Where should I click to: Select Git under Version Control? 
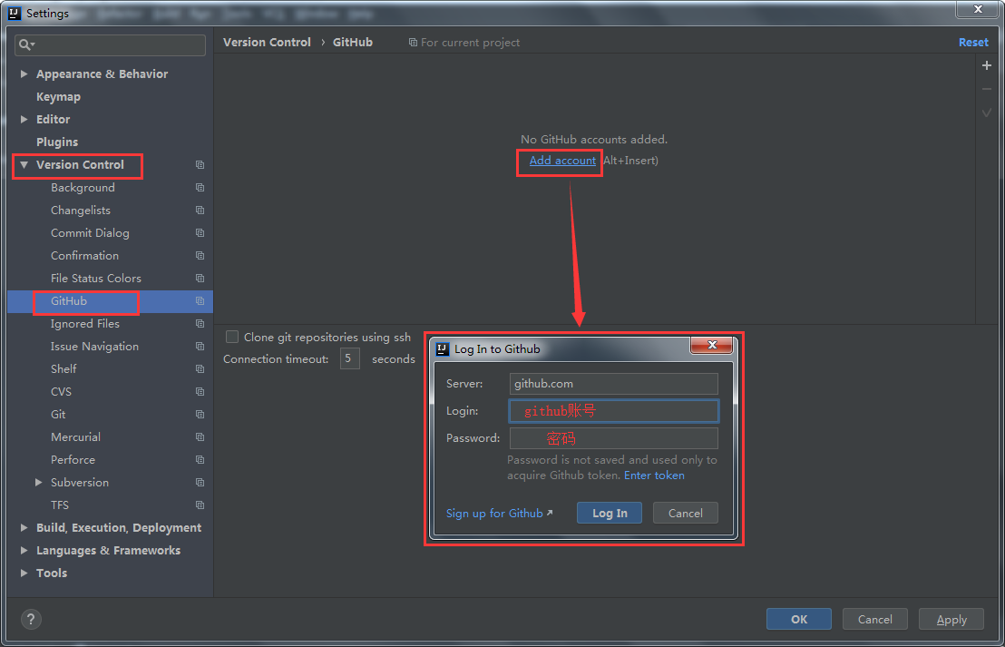[58, 414]
